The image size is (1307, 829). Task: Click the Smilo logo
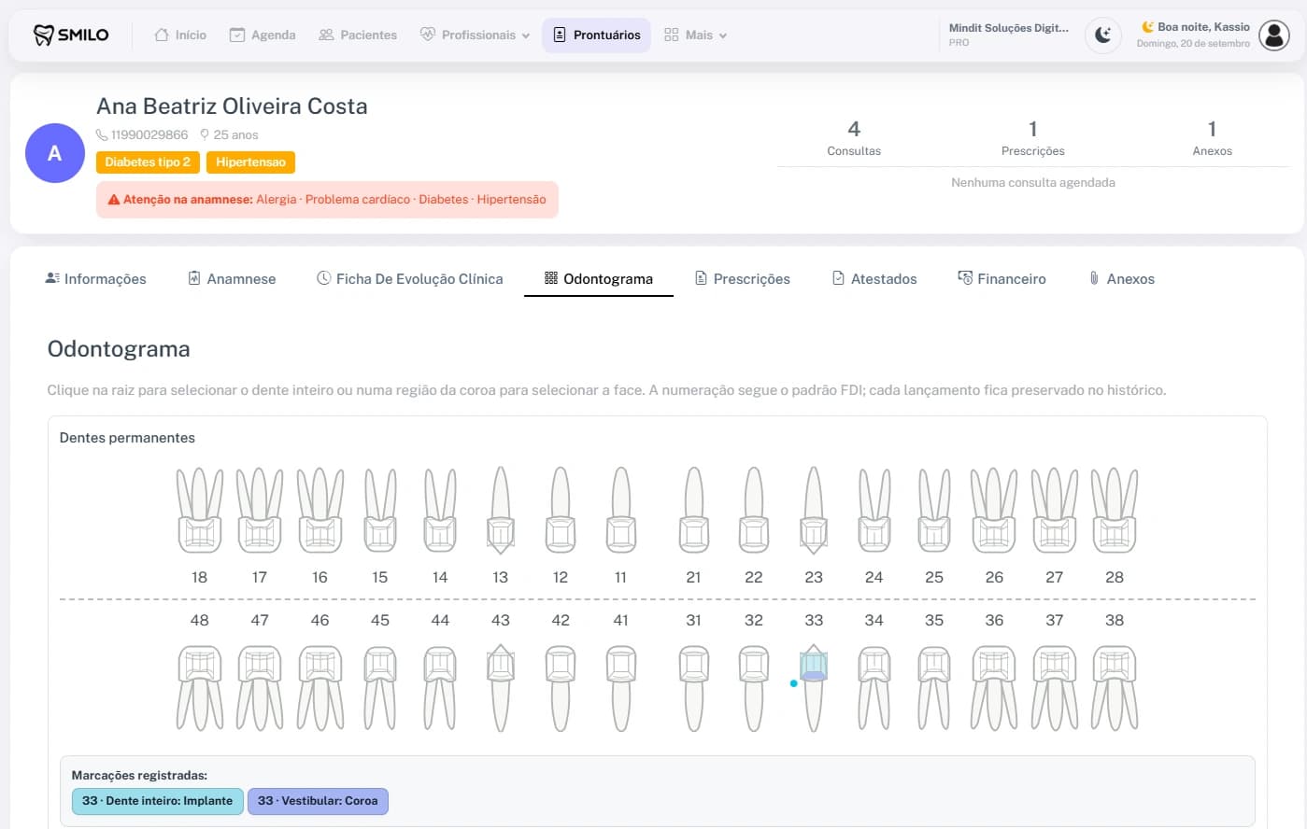coord(71,35)
